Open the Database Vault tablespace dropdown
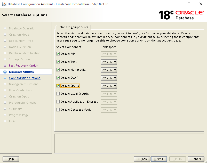This screenshot has height=163, width=207. click(x=109, y=110)
